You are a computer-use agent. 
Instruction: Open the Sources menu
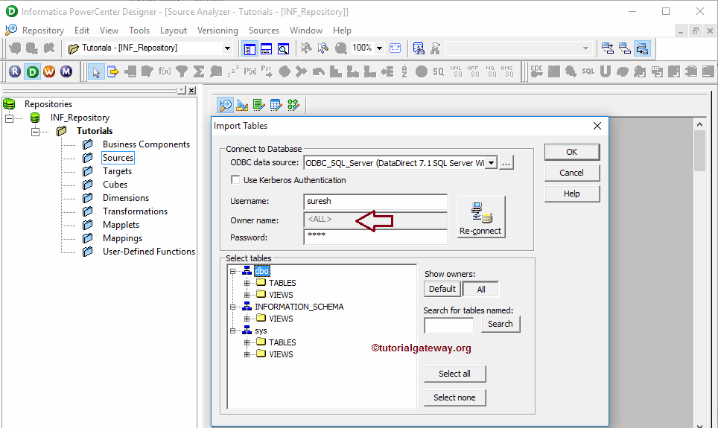264,31
